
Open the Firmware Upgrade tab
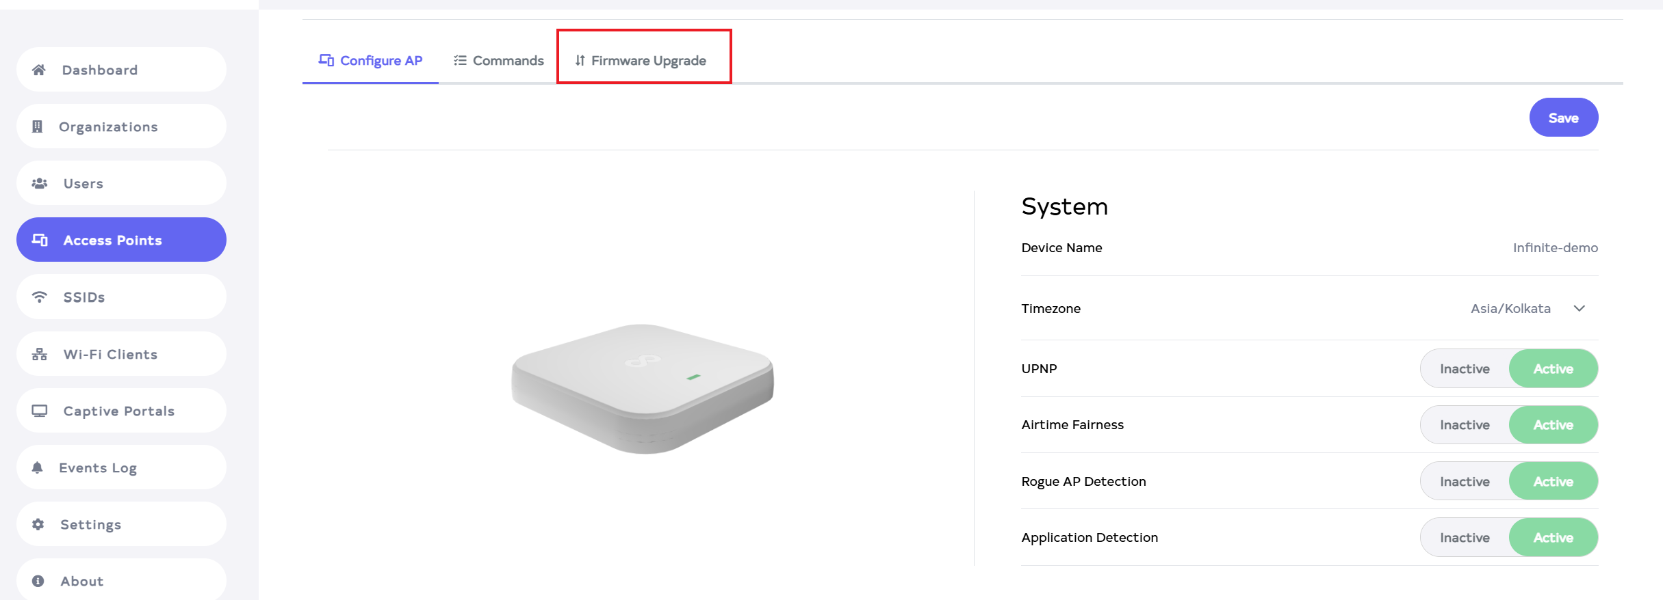pyautogui.click(x=641, y=61)
